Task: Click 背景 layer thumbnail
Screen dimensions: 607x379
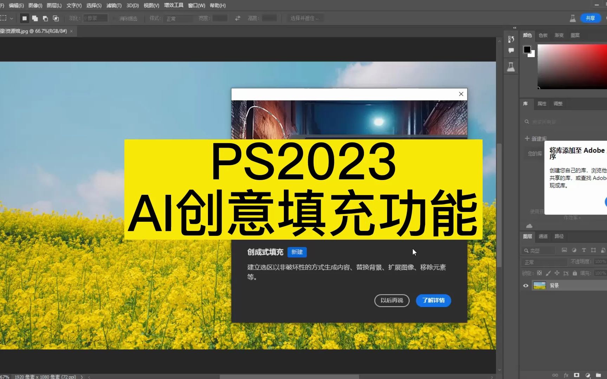Action: click(539, 286)
